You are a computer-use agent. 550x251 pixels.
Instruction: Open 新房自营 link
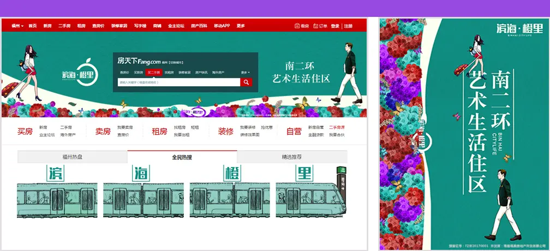(316, 128)
